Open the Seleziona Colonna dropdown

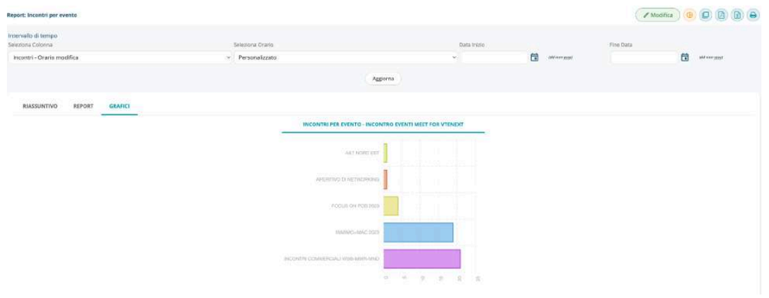pos(119,57)
